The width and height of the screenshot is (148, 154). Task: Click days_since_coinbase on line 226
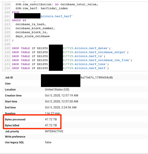click(32, 36)
